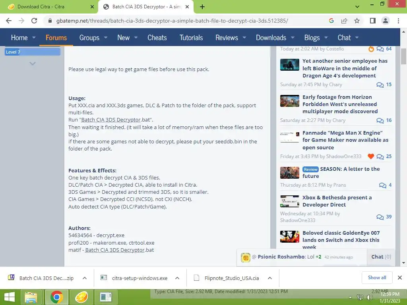Open Chrome three-dot menu
Screen dimensions: 407x305
point(398,21)
